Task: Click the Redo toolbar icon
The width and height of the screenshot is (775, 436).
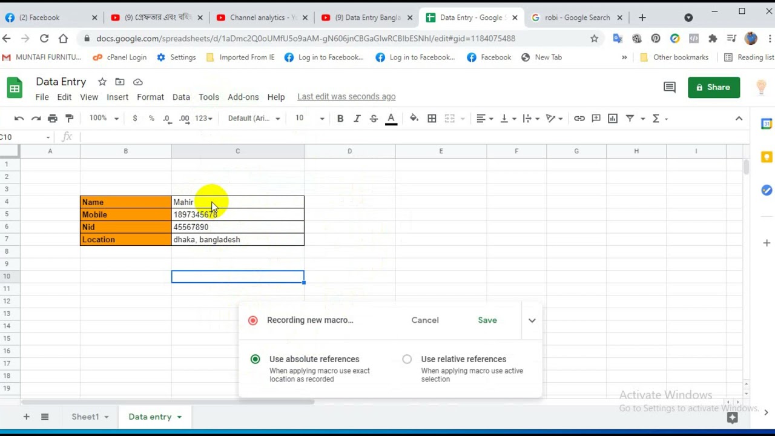Action: tap(36, 119)
